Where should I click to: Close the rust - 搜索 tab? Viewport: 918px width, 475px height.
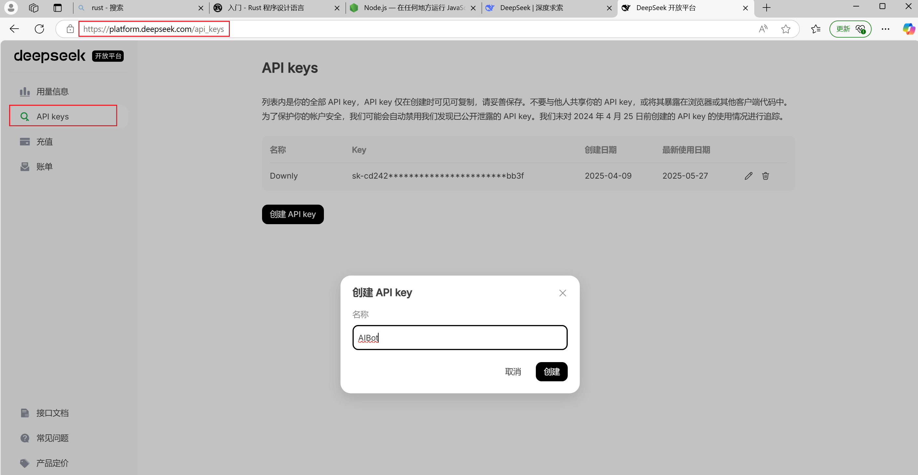(x=201, y=8)
